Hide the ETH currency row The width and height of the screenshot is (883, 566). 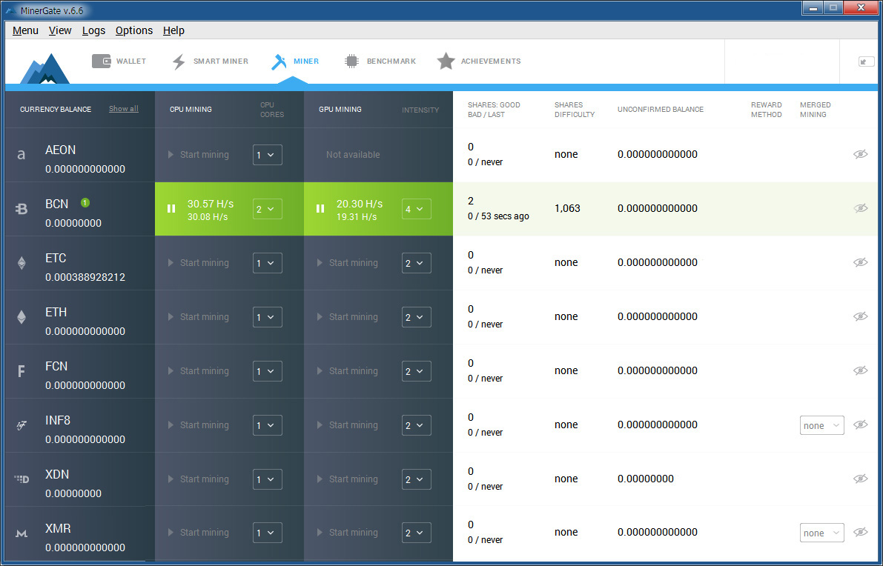point(861,316)
